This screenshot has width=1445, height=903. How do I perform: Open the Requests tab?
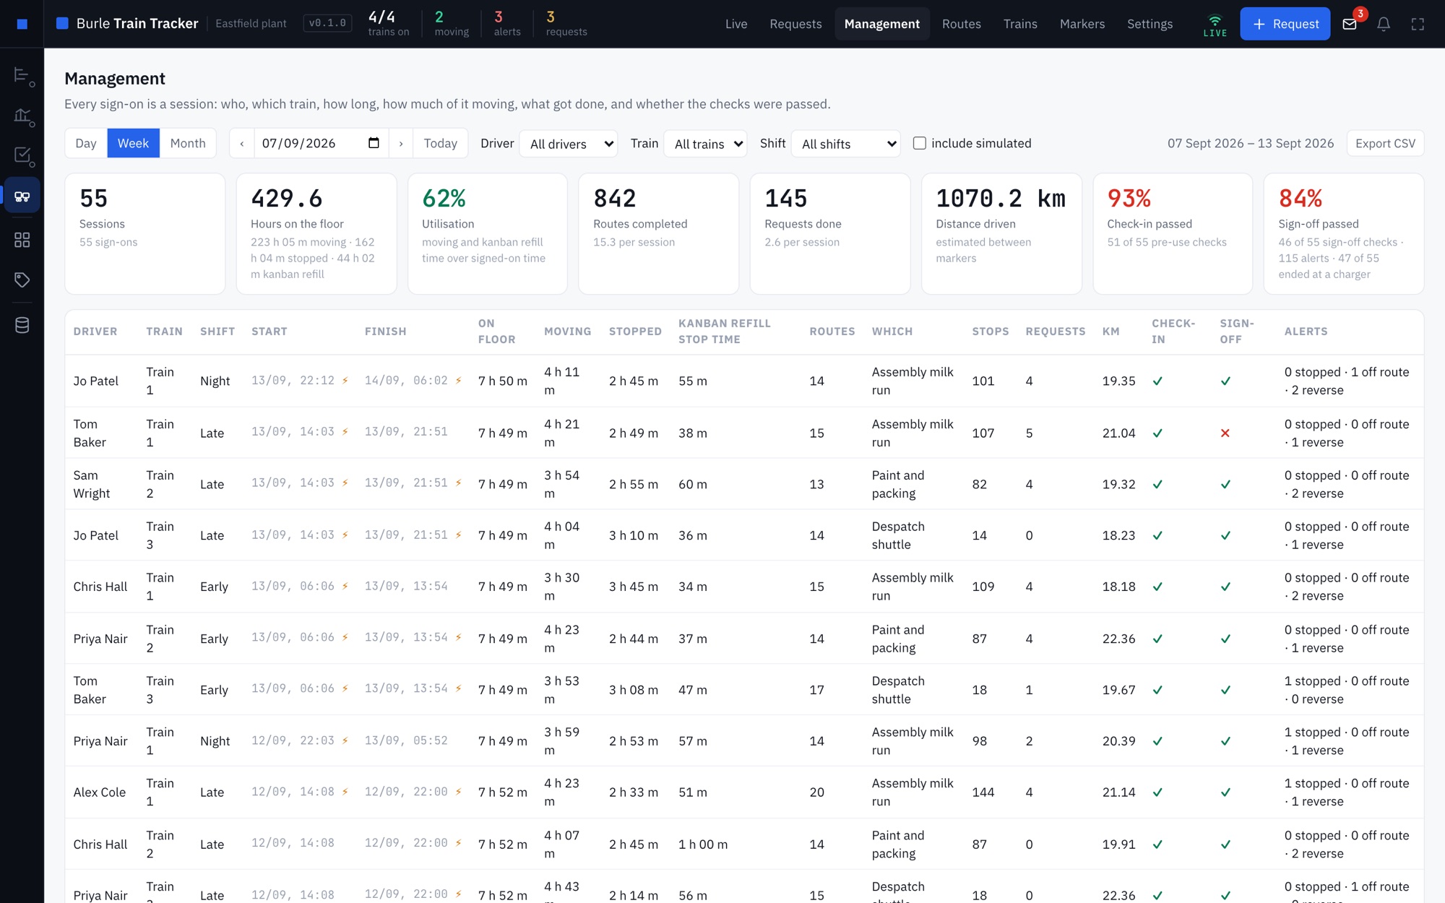pyautogui.click(x=795, y=24)
